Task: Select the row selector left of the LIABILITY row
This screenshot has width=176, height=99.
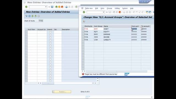Action: (83, 40)
